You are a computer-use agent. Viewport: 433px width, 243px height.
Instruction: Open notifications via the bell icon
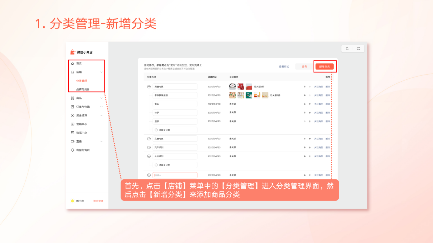coord(347,49)
